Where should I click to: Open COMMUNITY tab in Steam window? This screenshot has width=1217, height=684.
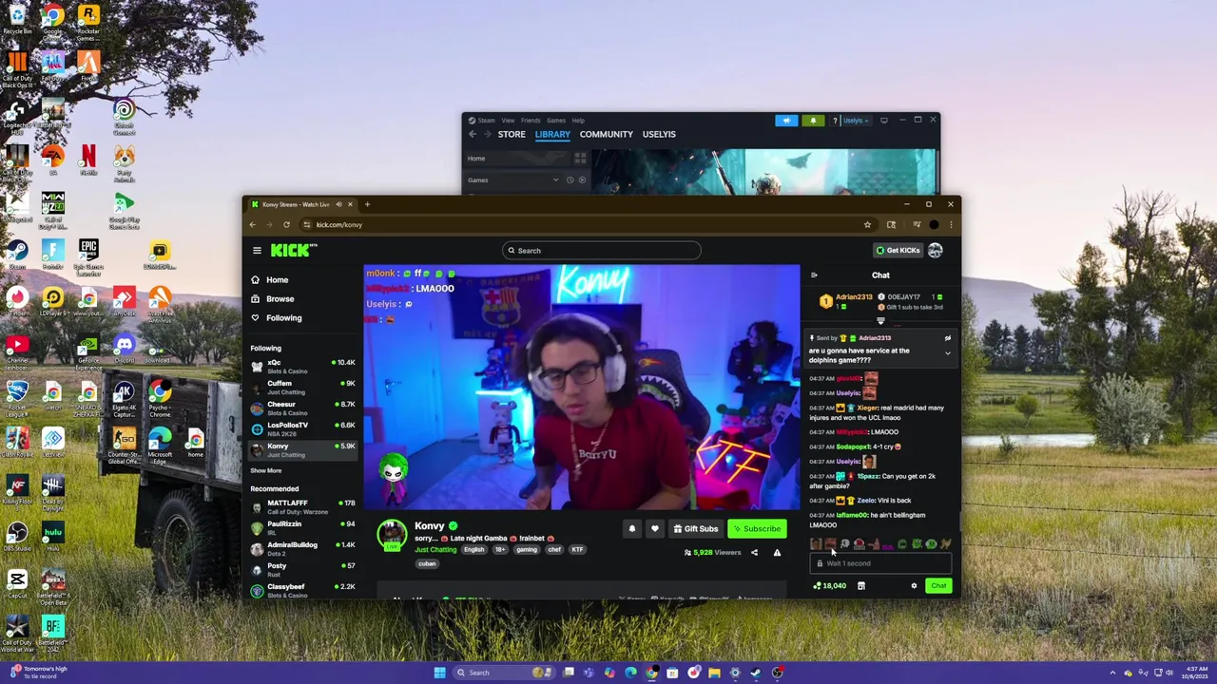[607, 135]
